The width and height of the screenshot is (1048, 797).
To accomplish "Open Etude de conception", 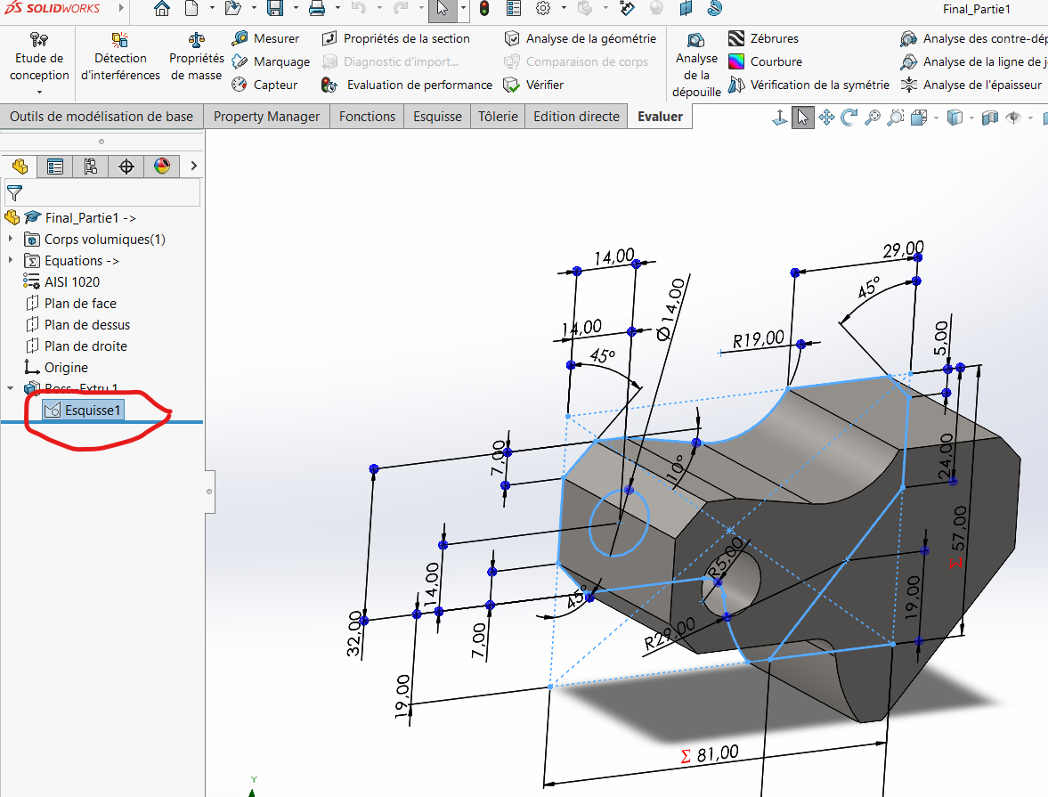I will pos(39,58).
